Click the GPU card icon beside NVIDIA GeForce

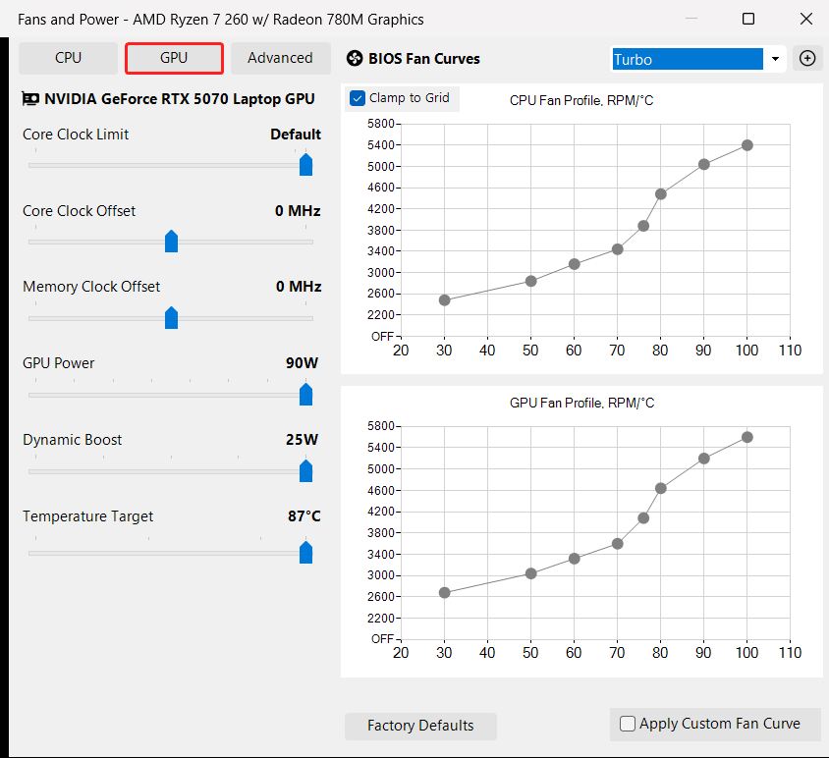pos(30,98)
